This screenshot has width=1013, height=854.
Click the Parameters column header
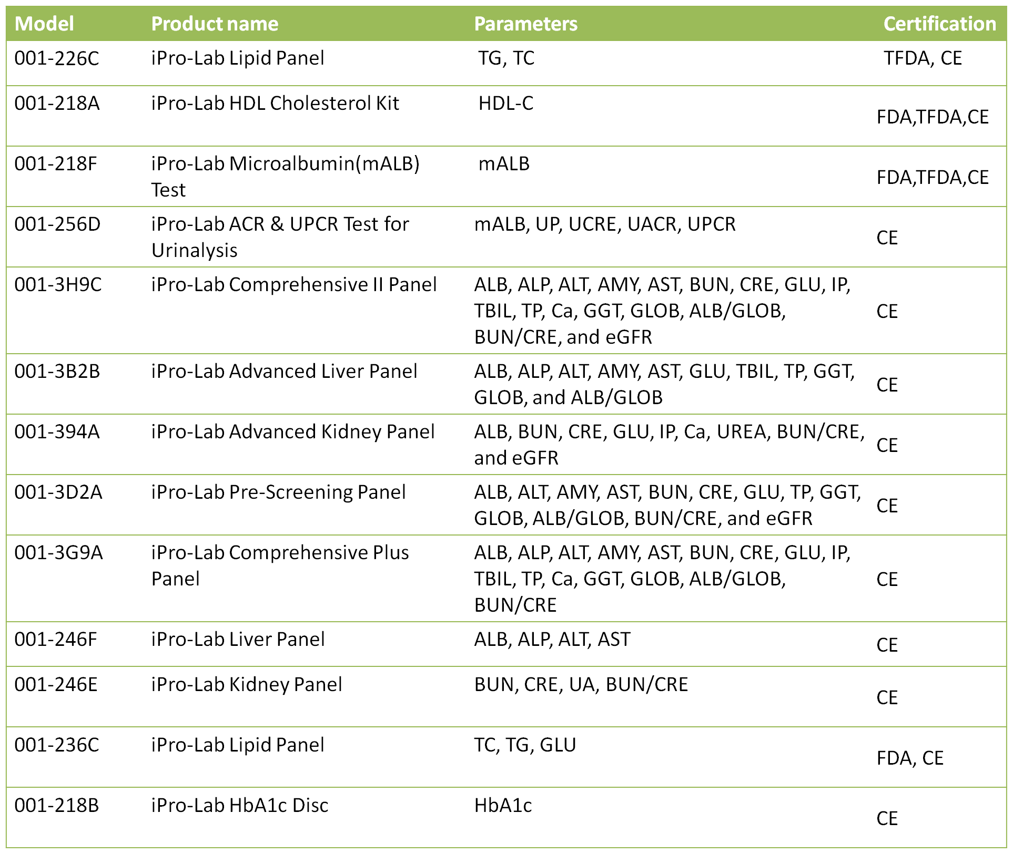click(525, 24)
